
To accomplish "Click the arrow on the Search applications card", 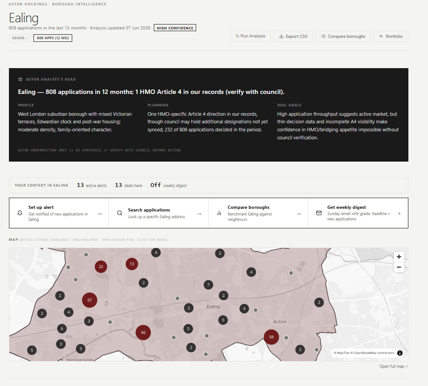I will 199,214.
